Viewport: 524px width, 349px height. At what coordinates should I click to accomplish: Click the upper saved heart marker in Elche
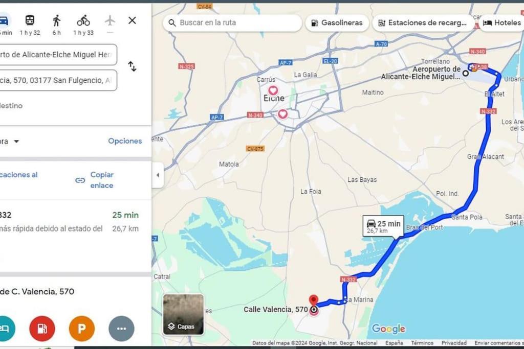(x=273, y=90)
